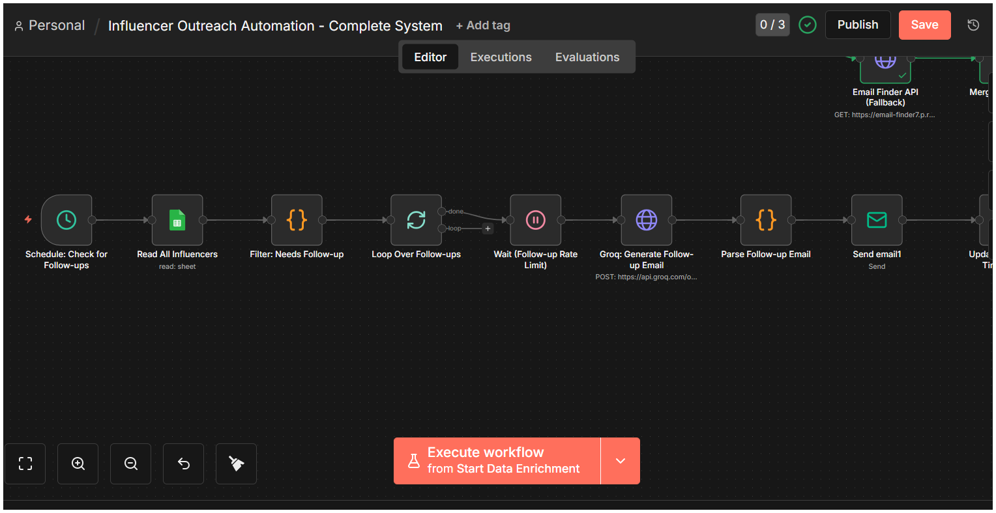
Task: Click the workflow title to rename
Action: point(275,26)
